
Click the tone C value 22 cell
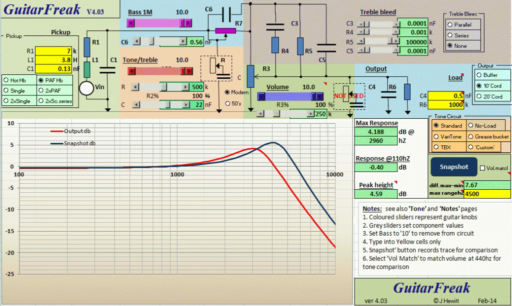(x=197, y=105)
